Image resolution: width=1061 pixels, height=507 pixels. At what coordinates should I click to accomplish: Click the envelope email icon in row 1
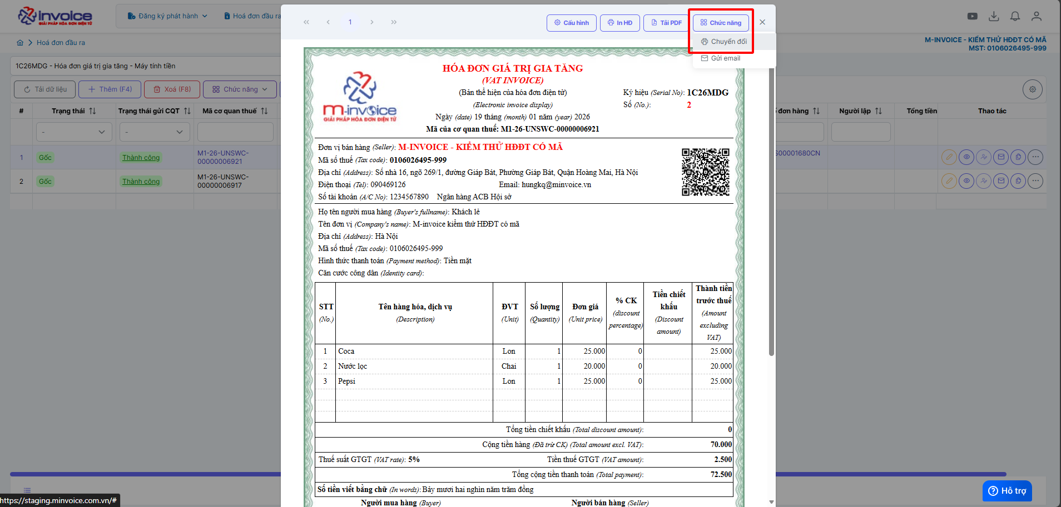click(1001, 157)
